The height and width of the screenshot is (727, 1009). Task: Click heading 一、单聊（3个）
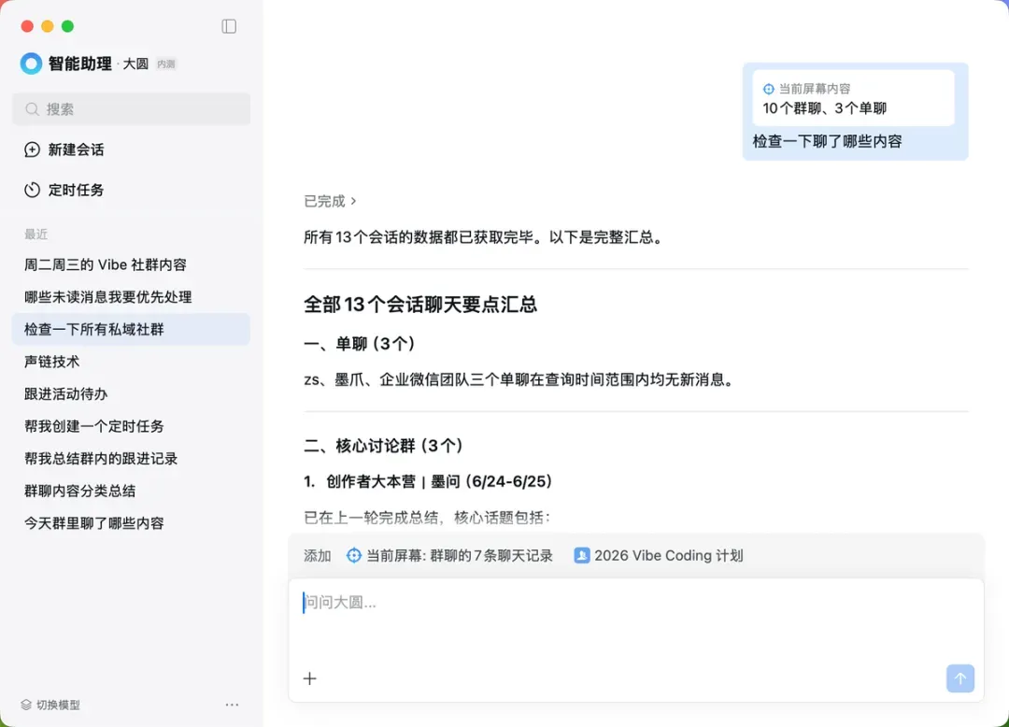[x=360, y=344]
